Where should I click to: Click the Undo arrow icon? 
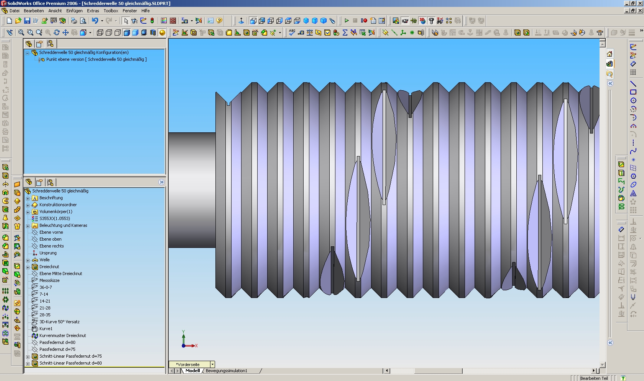(x=95, y=21)
